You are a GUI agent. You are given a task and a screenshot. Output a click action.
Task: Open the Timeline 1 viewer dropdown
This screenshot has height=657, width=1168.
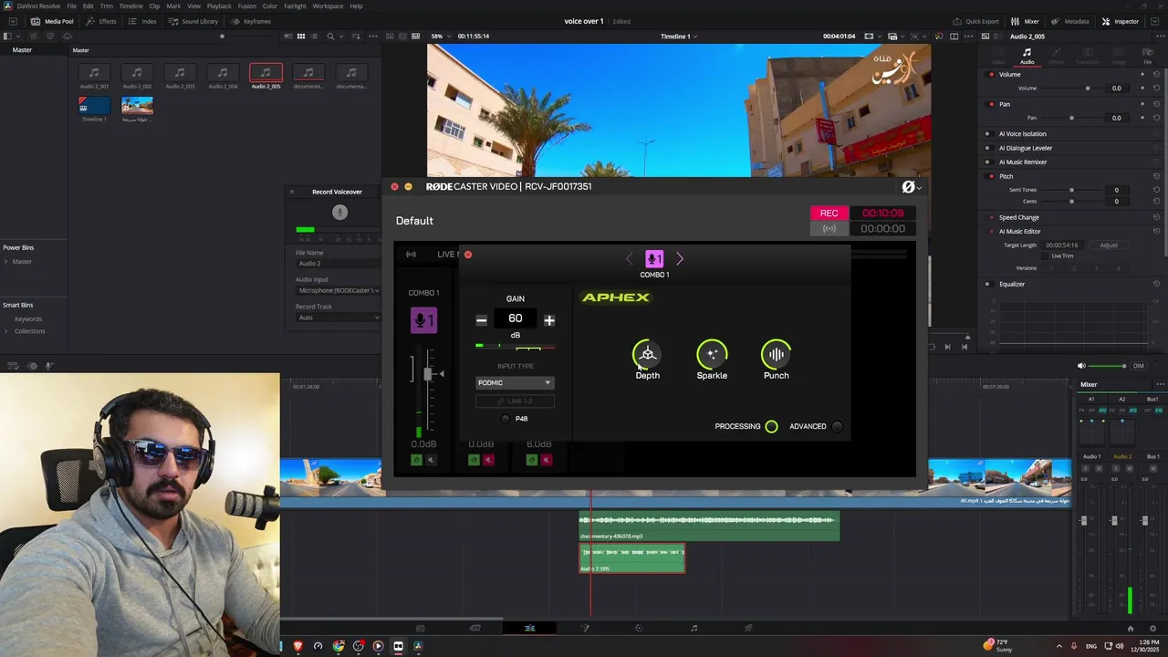[679, 36]
